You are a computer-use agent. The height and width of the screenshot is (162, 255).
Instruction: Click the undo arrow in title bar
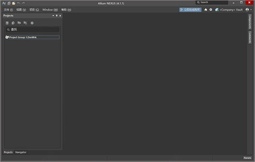[x=19, y=3]
